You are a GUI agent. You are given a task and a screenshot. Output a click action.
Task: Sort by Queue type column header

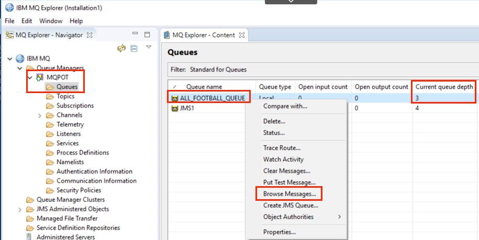pyautogui.click(x=275, y=87)
